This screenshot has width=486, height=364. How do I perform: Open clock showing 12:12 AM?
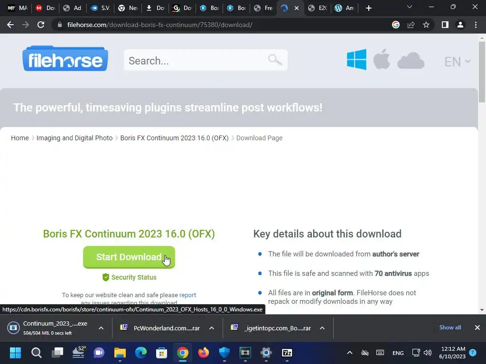(x=452, y=353)
